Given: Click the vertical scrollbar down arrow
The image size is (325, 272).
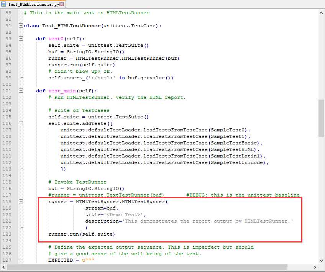Looking at the screenshot, I should [x=321, y=261].
